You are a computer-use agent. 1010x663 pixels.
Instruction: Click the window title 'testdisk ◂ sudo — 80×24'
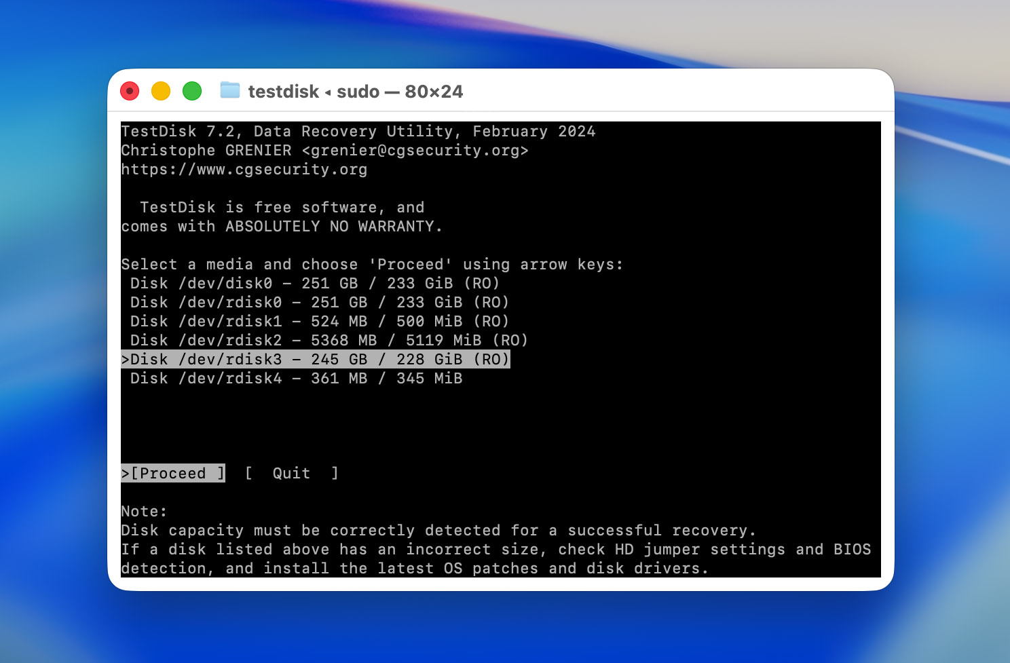356,92
